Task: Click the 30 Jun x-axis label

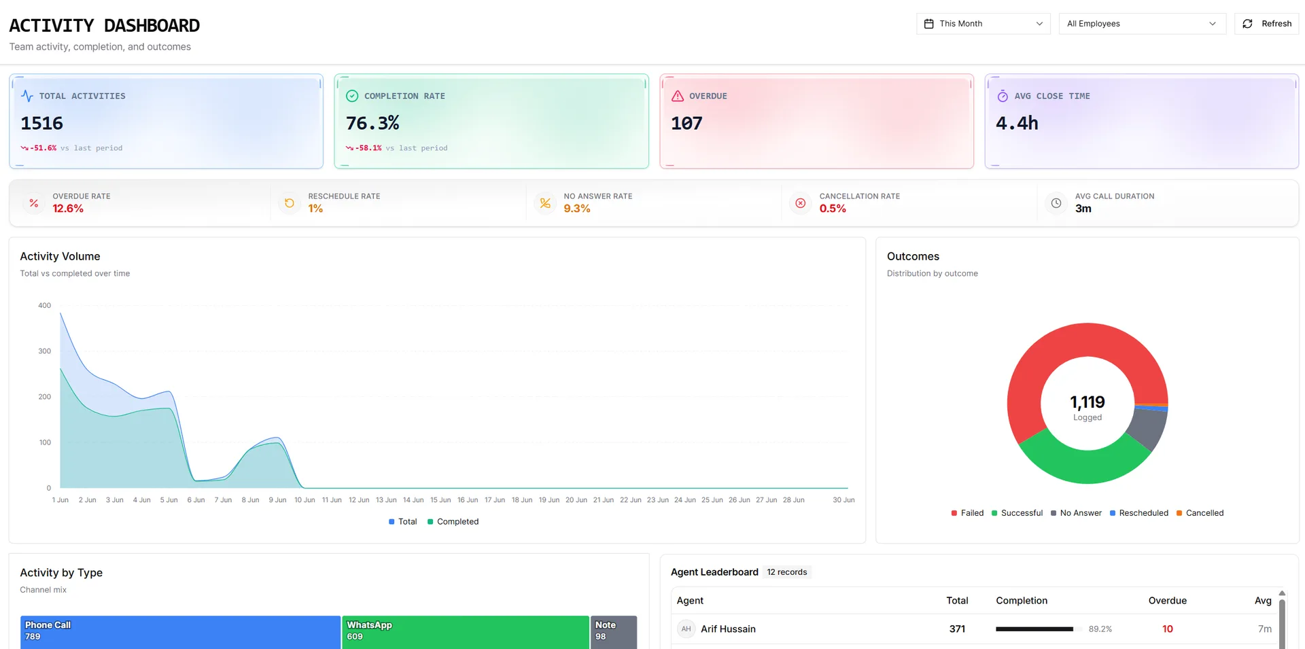Action: pyautogui.click(x=843, y=500)
